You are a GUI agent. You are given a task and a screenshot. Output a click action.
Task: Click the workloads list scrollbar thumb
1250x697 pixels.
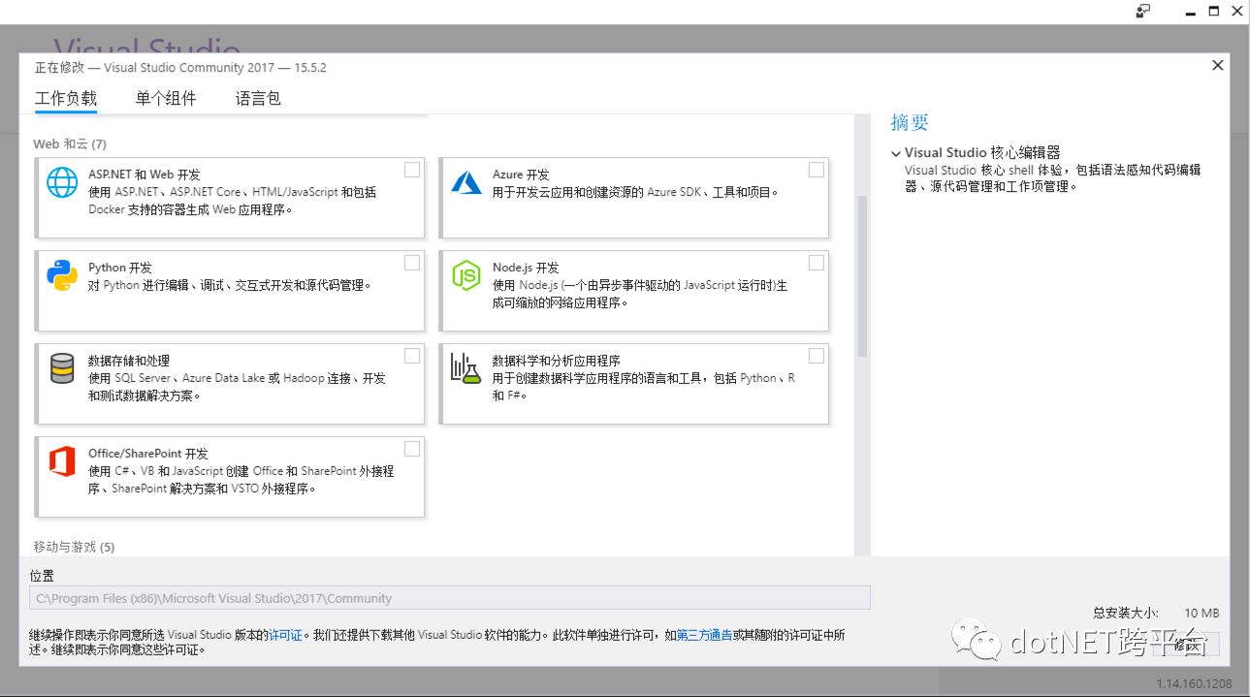tap(862, 276)
